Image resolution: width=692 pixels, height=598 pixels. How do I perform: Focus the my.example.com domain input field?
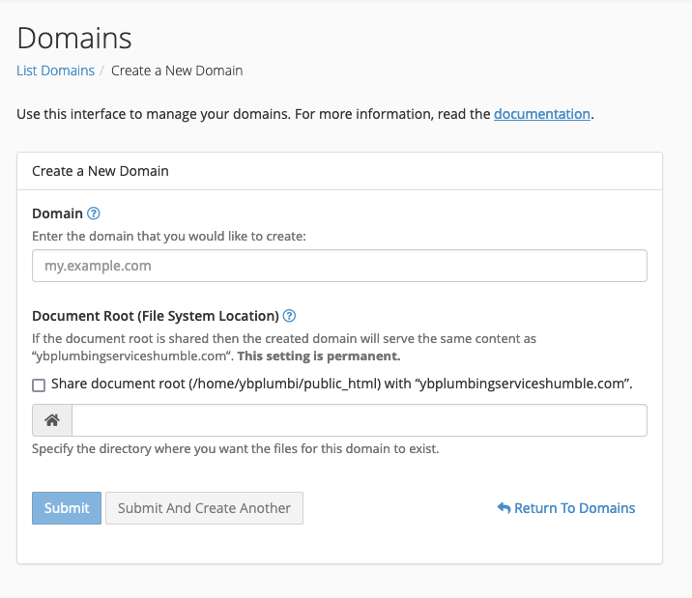point(339,266)
